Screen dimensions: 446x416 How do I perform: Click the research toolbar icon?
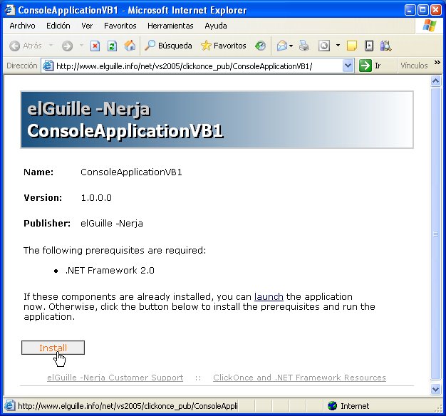385,46
